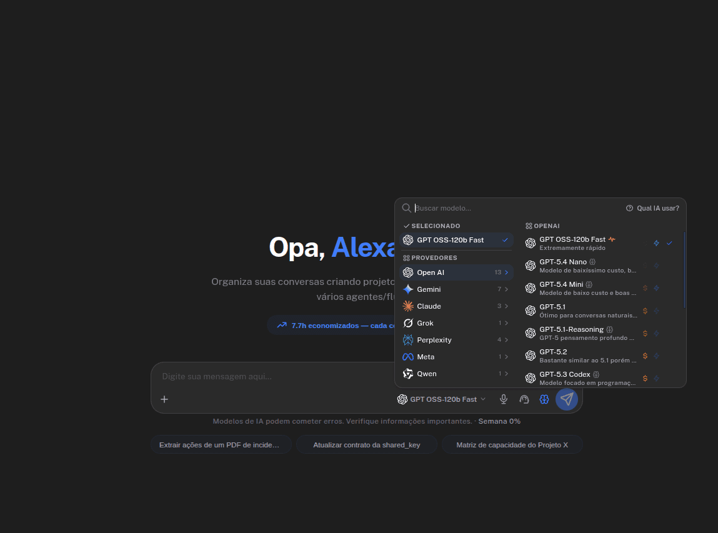Click the Perplexity logo icon

pos(408,340)
